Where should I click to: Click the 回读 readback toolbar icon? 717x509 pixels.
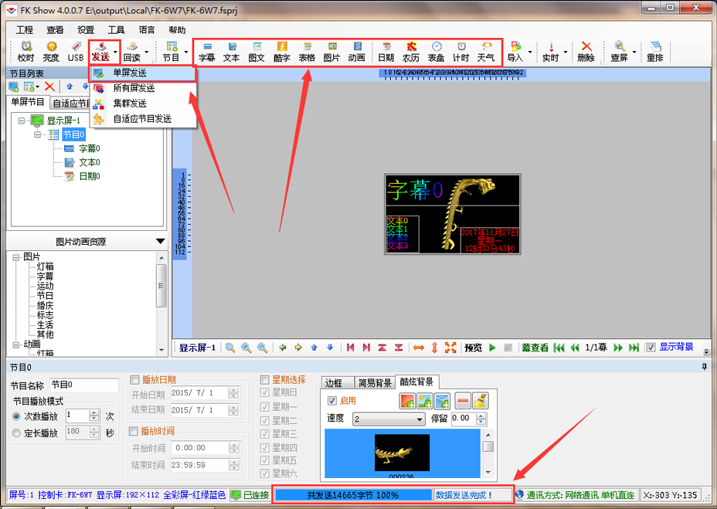131,51
